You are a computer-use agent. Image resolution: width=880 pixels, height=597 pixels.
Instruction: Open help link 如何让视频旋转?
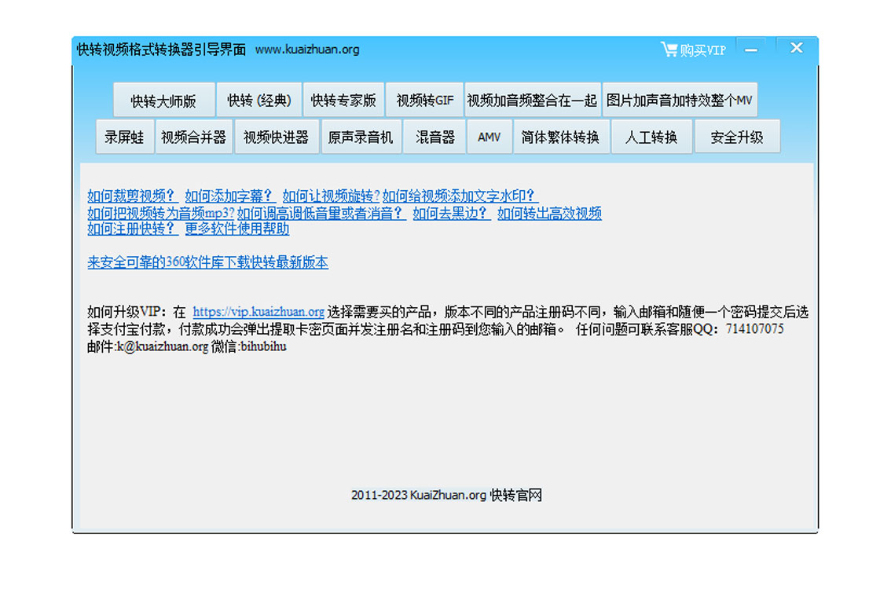(x=331, y=196)
